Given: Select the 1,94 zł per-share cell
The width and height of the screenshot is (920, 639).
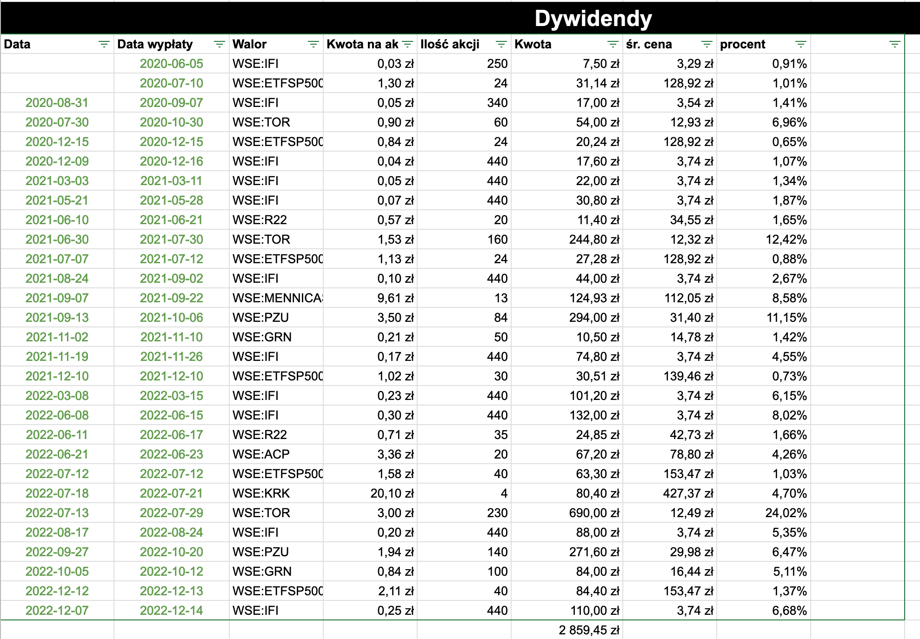Looking at the screenshot, I should point(370,552).
